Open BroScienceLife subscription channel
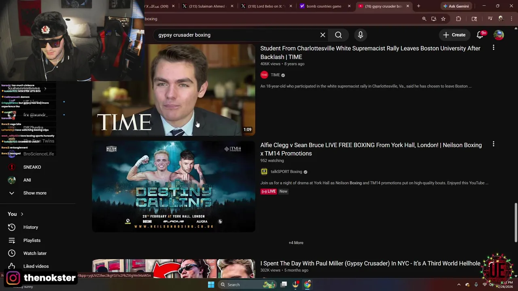The image size is (518, 291). coord(38,154)
